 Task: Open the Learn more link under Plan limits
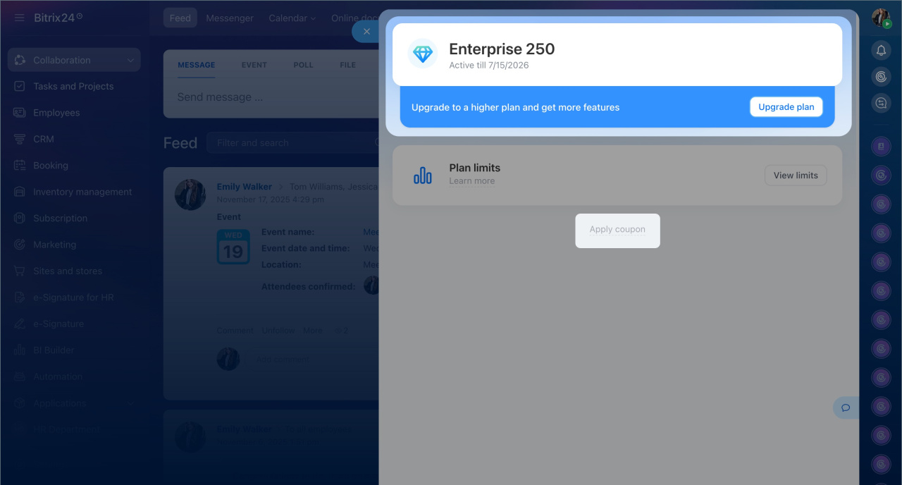tap(471, 181)
